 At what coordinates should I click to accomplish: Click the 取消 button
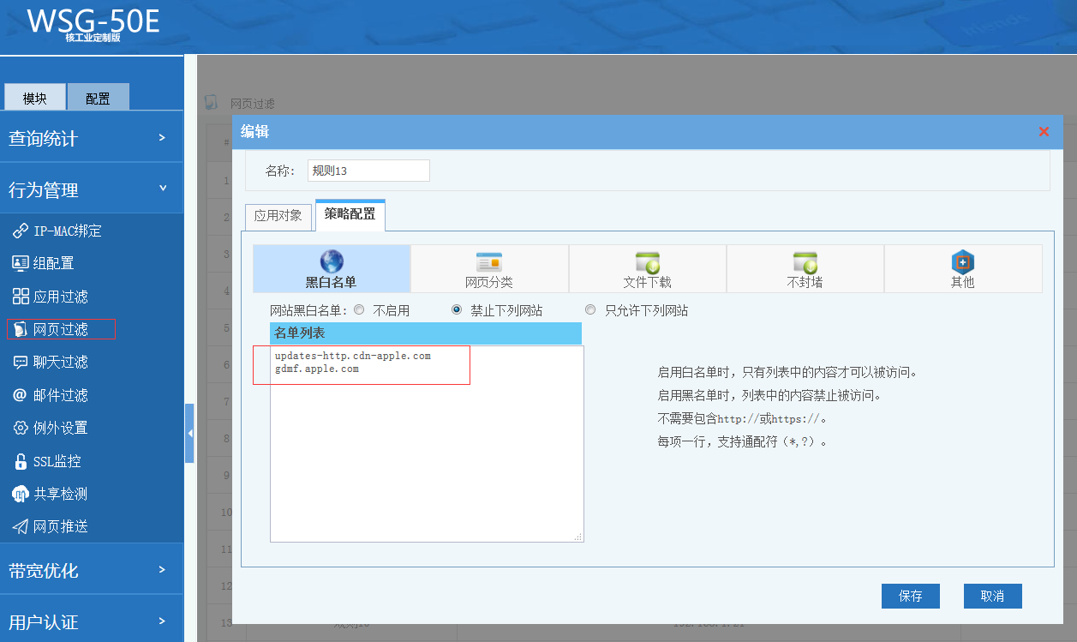(x=992, y=597)
